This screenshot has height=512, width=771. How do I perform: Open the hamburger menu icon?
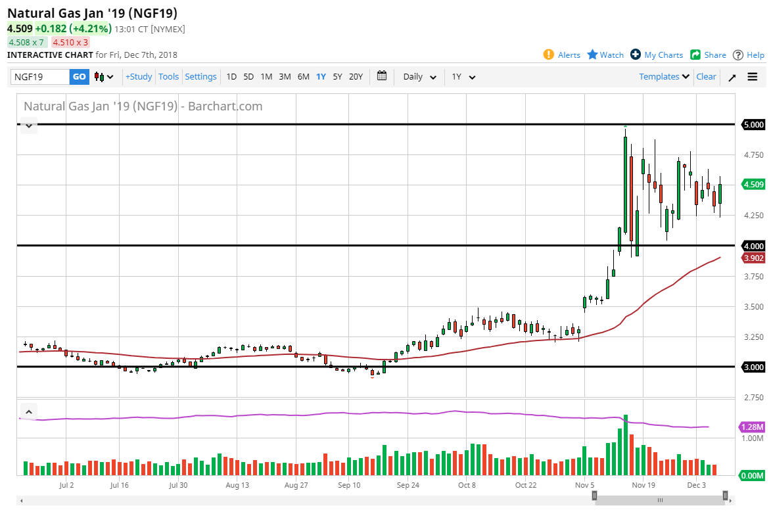753,77
